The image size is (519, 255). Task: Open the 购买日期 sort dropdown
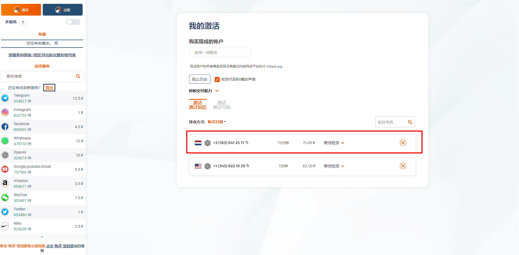pyautogui.click(x=217, y=122)
